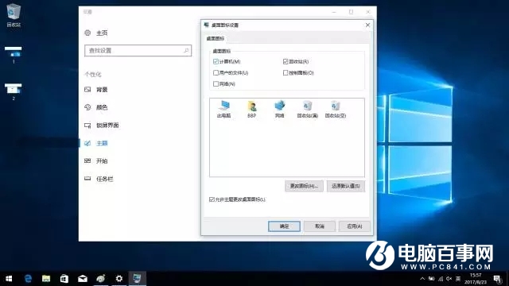Open the Action Center notification icon

[x=497, y=279]
